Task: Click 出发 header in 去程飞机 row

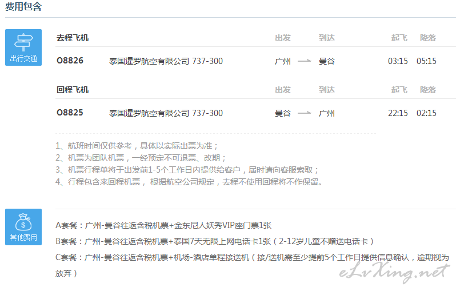Action: (x=283, y=38)
